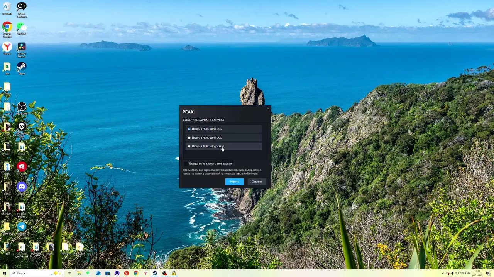Open Google Chrome from the taskbar
Screen dimensions: 494x277
pyautogui.click(x=136, y=273)
